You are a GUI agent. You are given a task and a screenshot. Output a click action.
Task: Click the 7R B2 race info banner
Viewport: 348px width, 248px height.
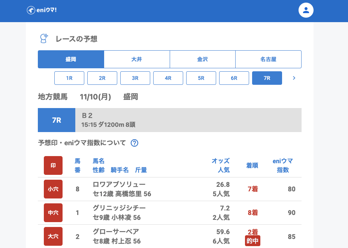(170, 120)
